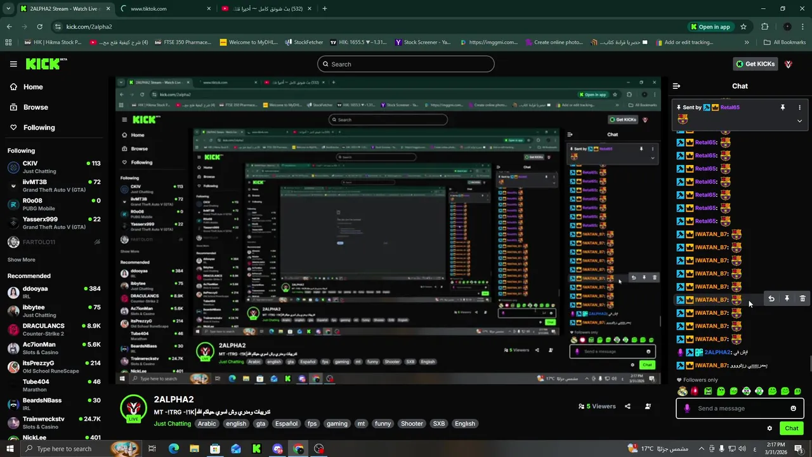Reload the current page
This screenshot has width=812, height=457.
[39, 27]
